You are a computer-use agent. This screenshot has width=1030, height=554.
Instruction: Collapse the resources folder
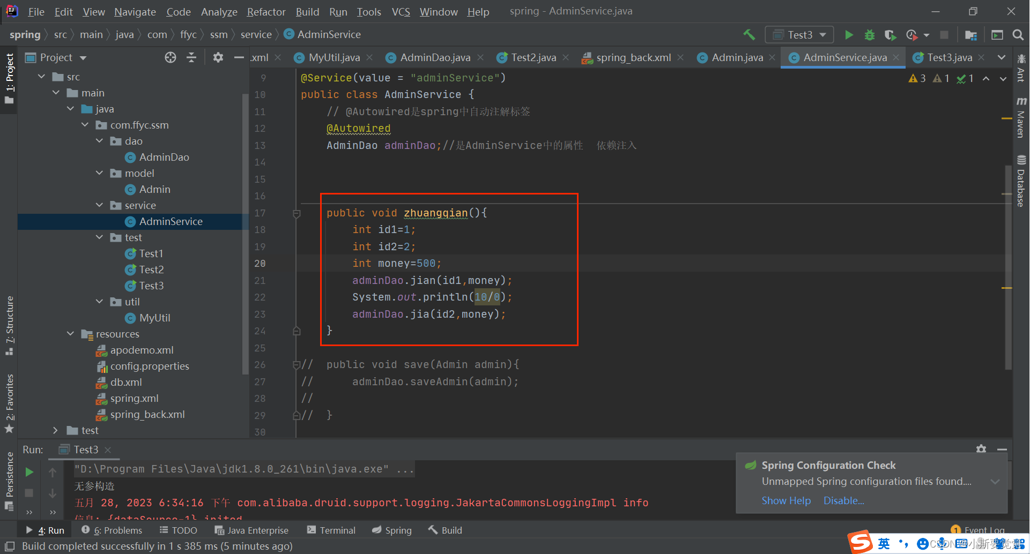point(70,334)
